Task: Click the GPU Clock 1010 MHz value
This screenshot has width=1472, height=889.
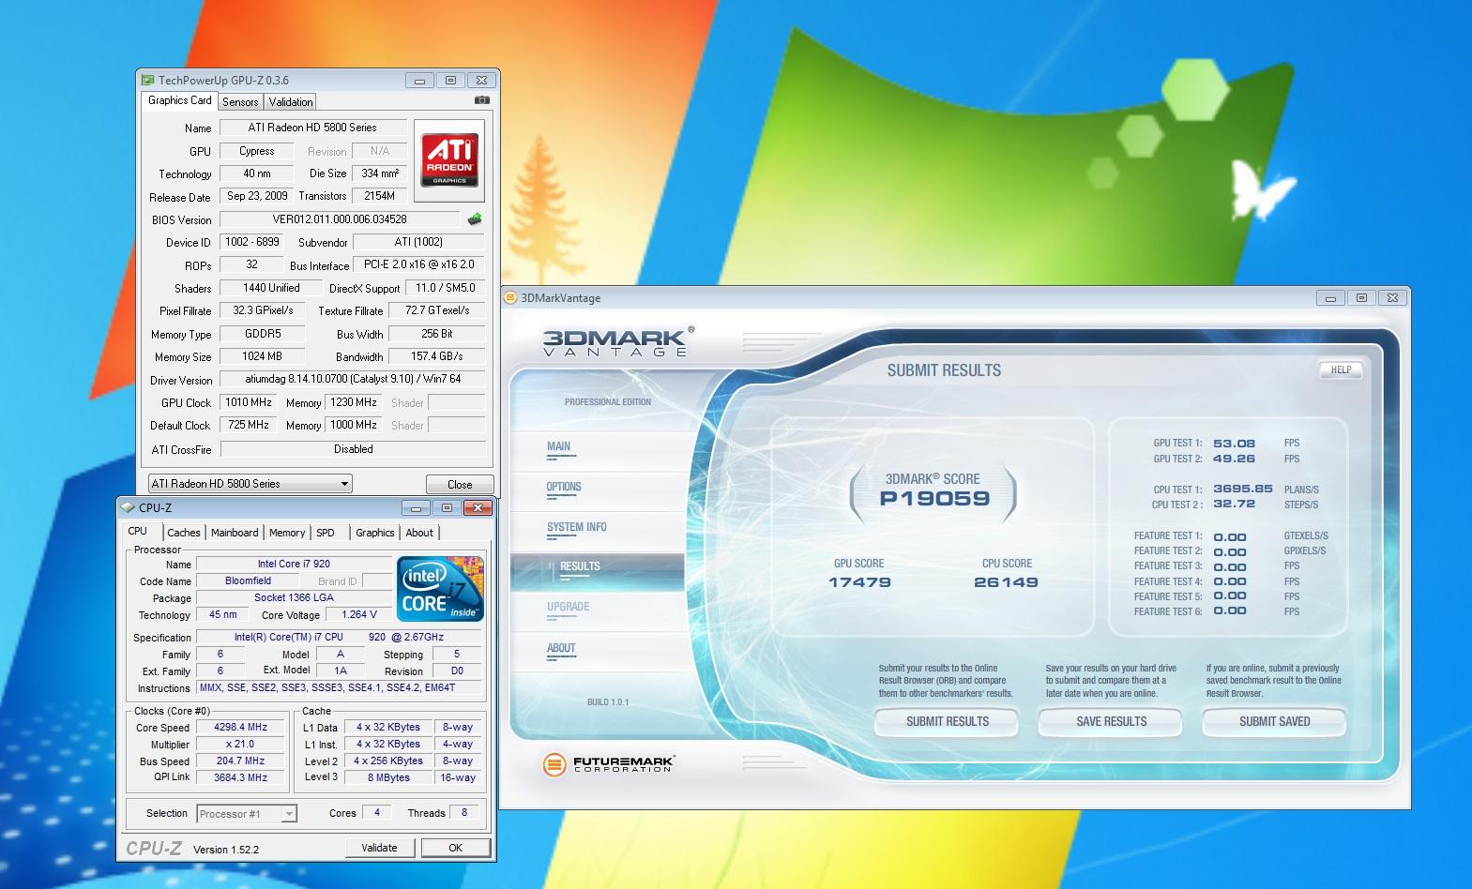Action: coord(249,402)
